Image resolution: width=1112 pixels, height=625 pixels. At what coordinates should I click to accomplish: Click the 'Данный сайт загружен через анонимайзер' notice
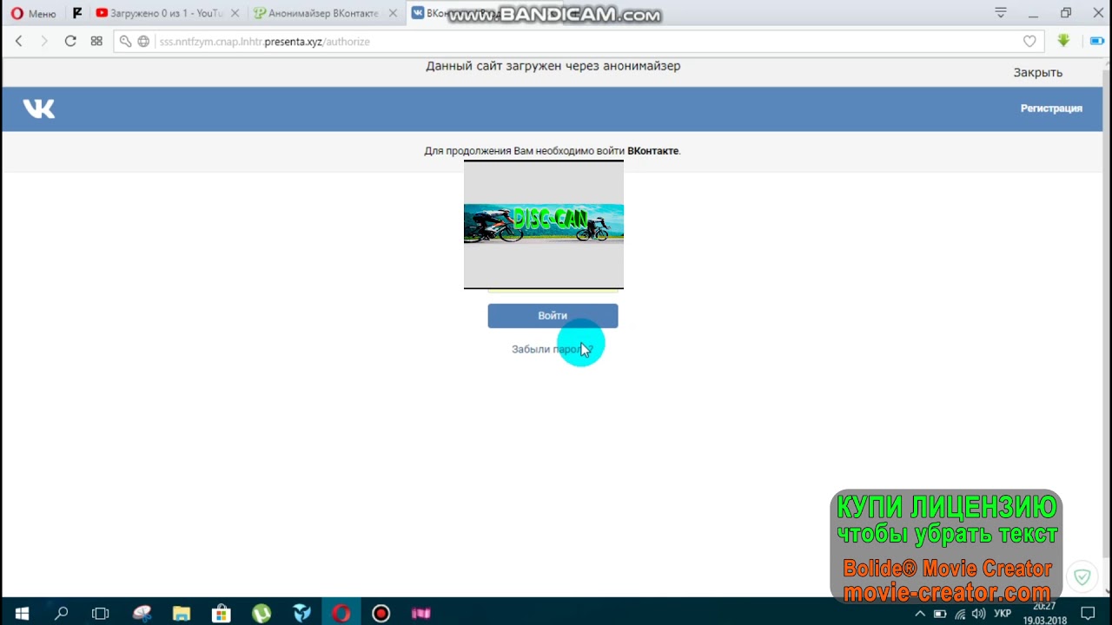coord(553,66)
